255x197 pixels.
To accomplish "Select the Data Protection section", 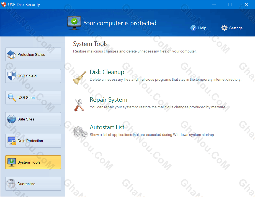I will 33,141.
